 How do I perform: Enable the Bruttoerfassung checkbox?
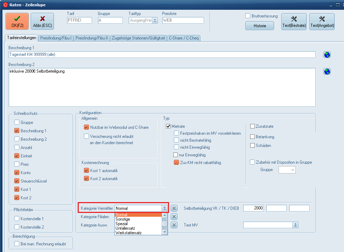pyautogui.click(x=248, y=16)
